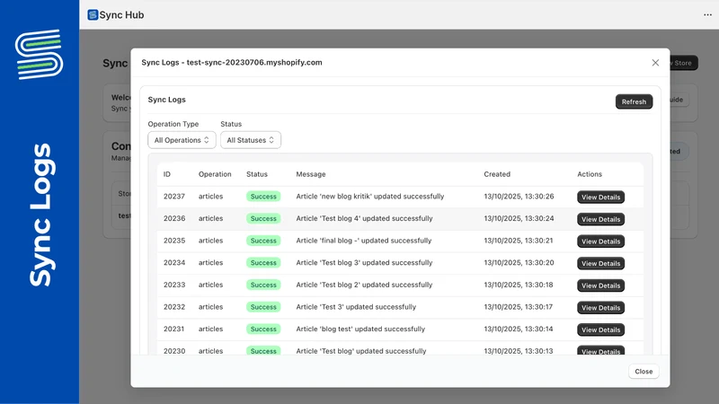
Task: Select message "Article 'Test 3' updated successfully"
Action: click(x=356, y=306)
